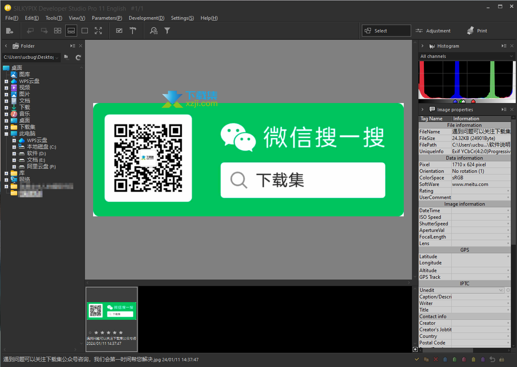Viewport: 517px width, 367px height.
Task: Switch to Adjustment mode
Action: point(433,31)
